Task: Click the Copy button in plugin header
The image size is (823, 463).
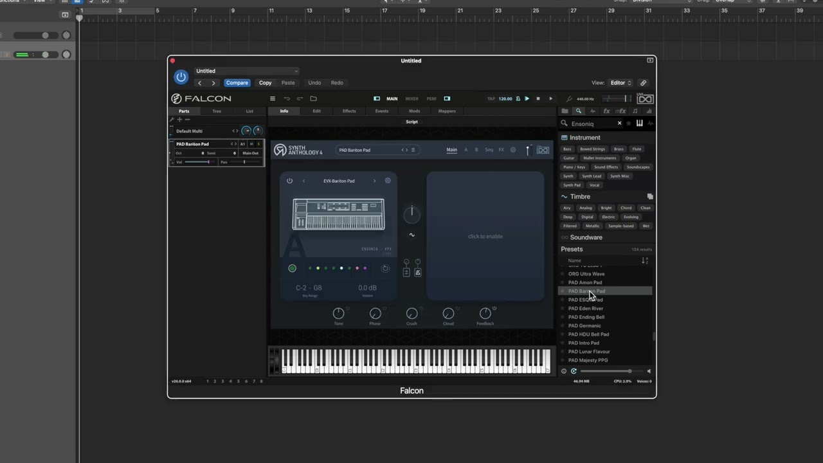Action: (266, 83)
